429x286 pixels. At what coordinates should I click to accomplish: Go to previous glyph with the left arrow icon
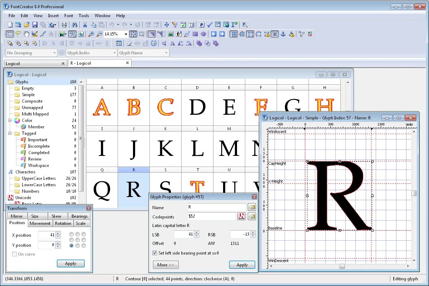click(x=214, y=34)
